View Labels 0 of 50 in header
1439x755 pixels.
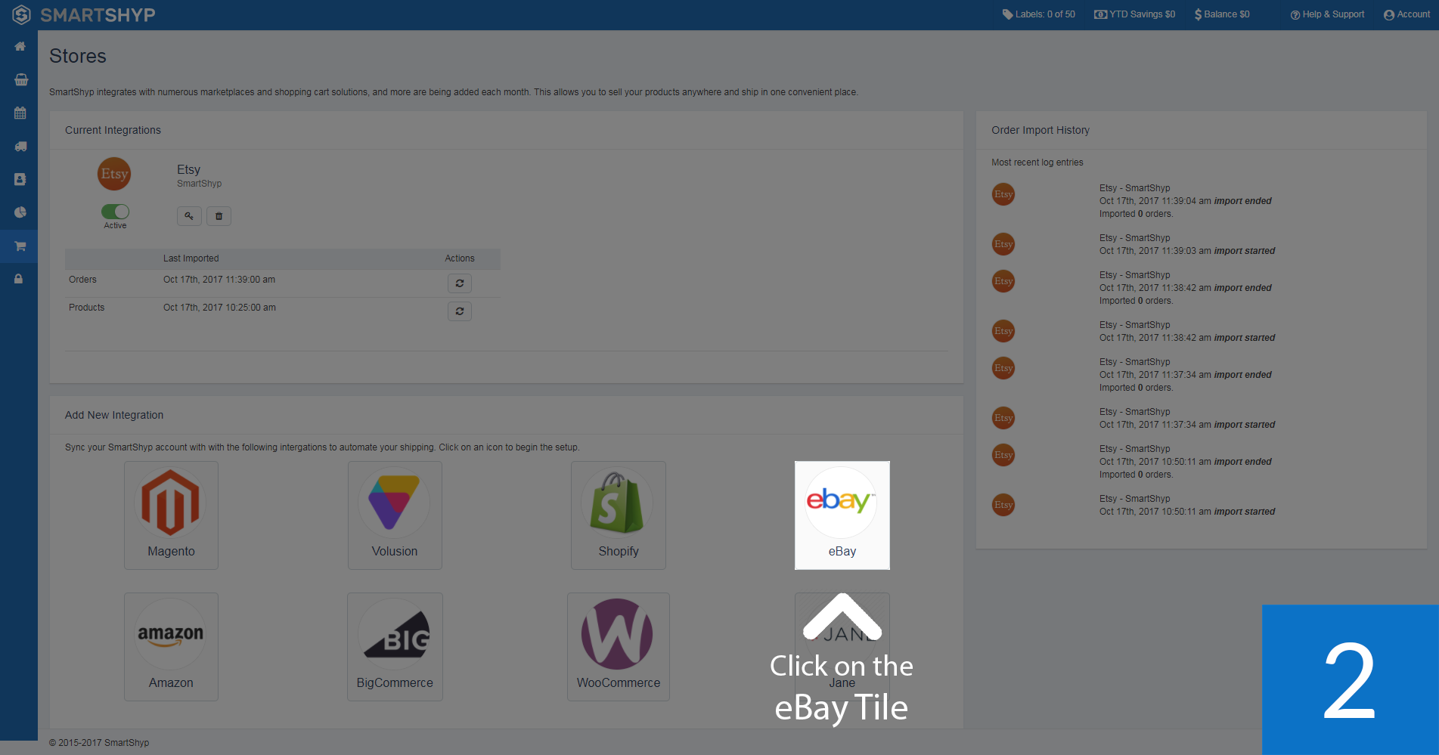pos(1038,14)
